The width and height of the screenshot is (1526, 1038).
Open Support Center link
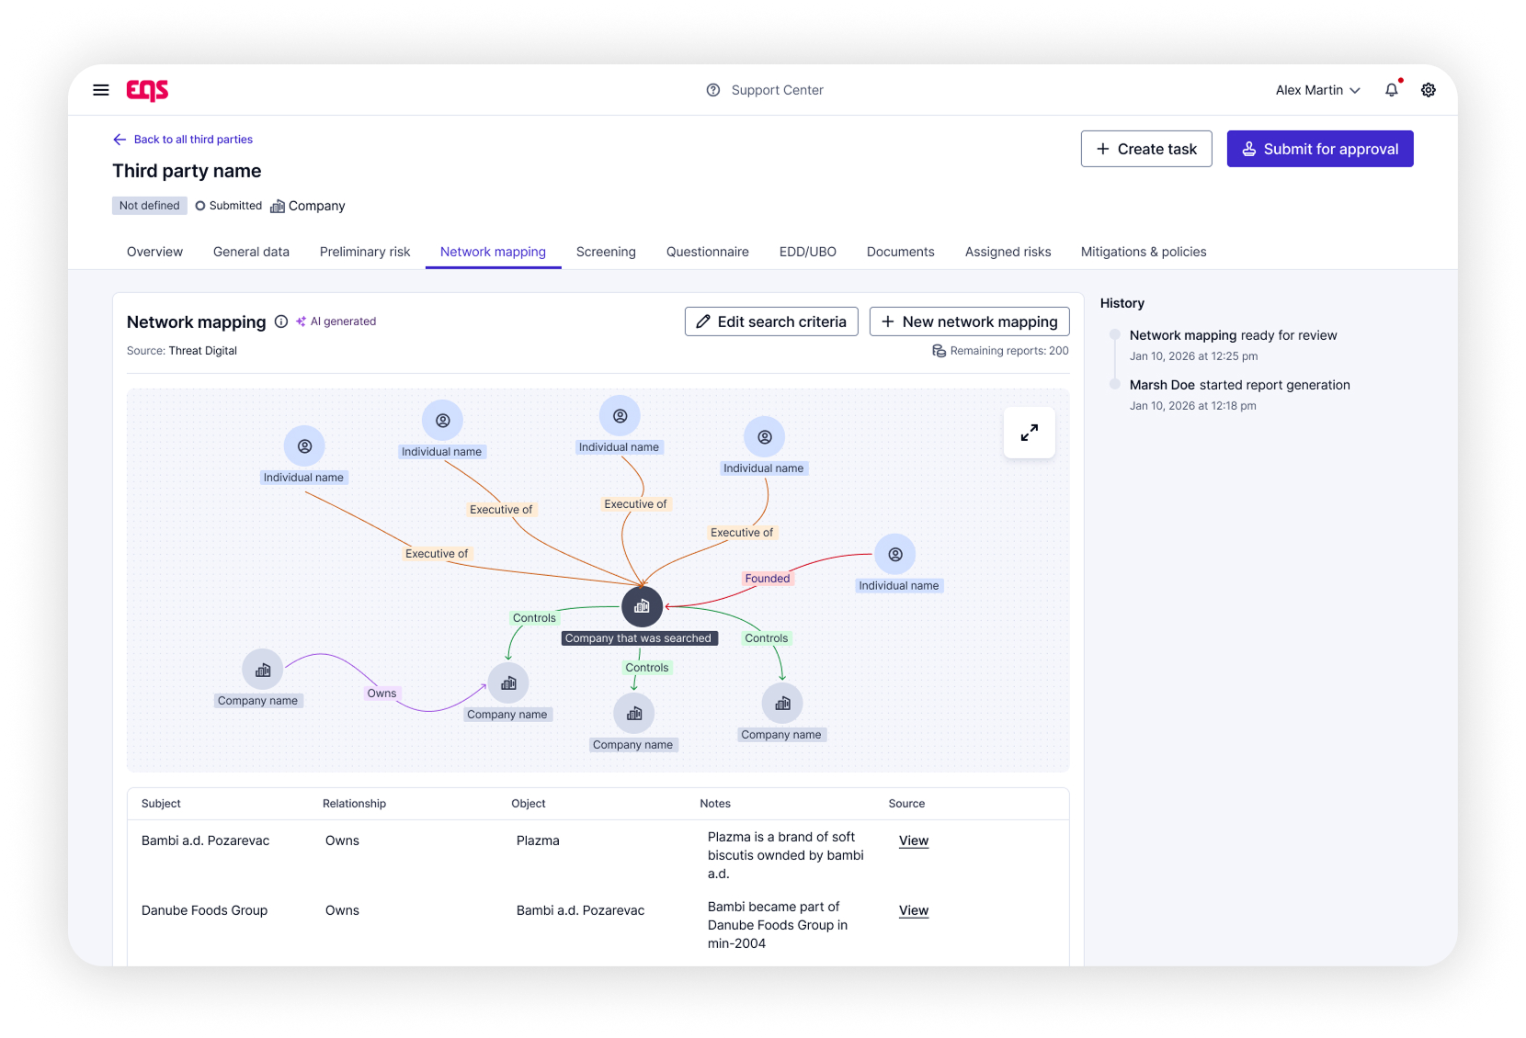778,90
